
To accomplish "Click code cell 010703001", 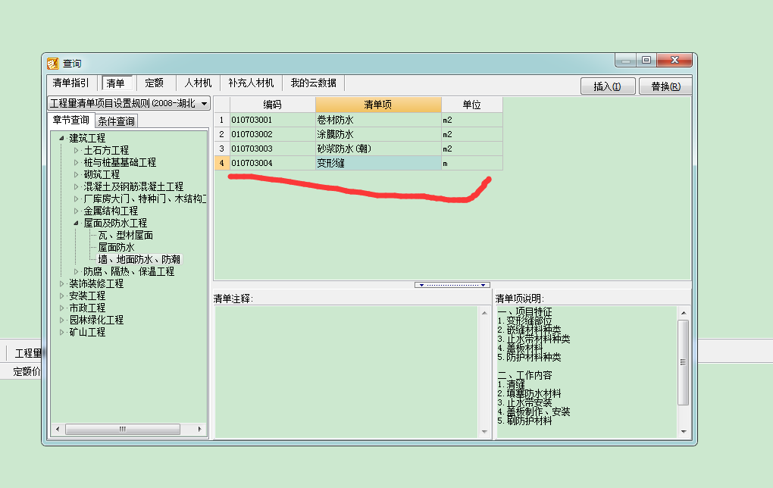I will coord(272,120).
